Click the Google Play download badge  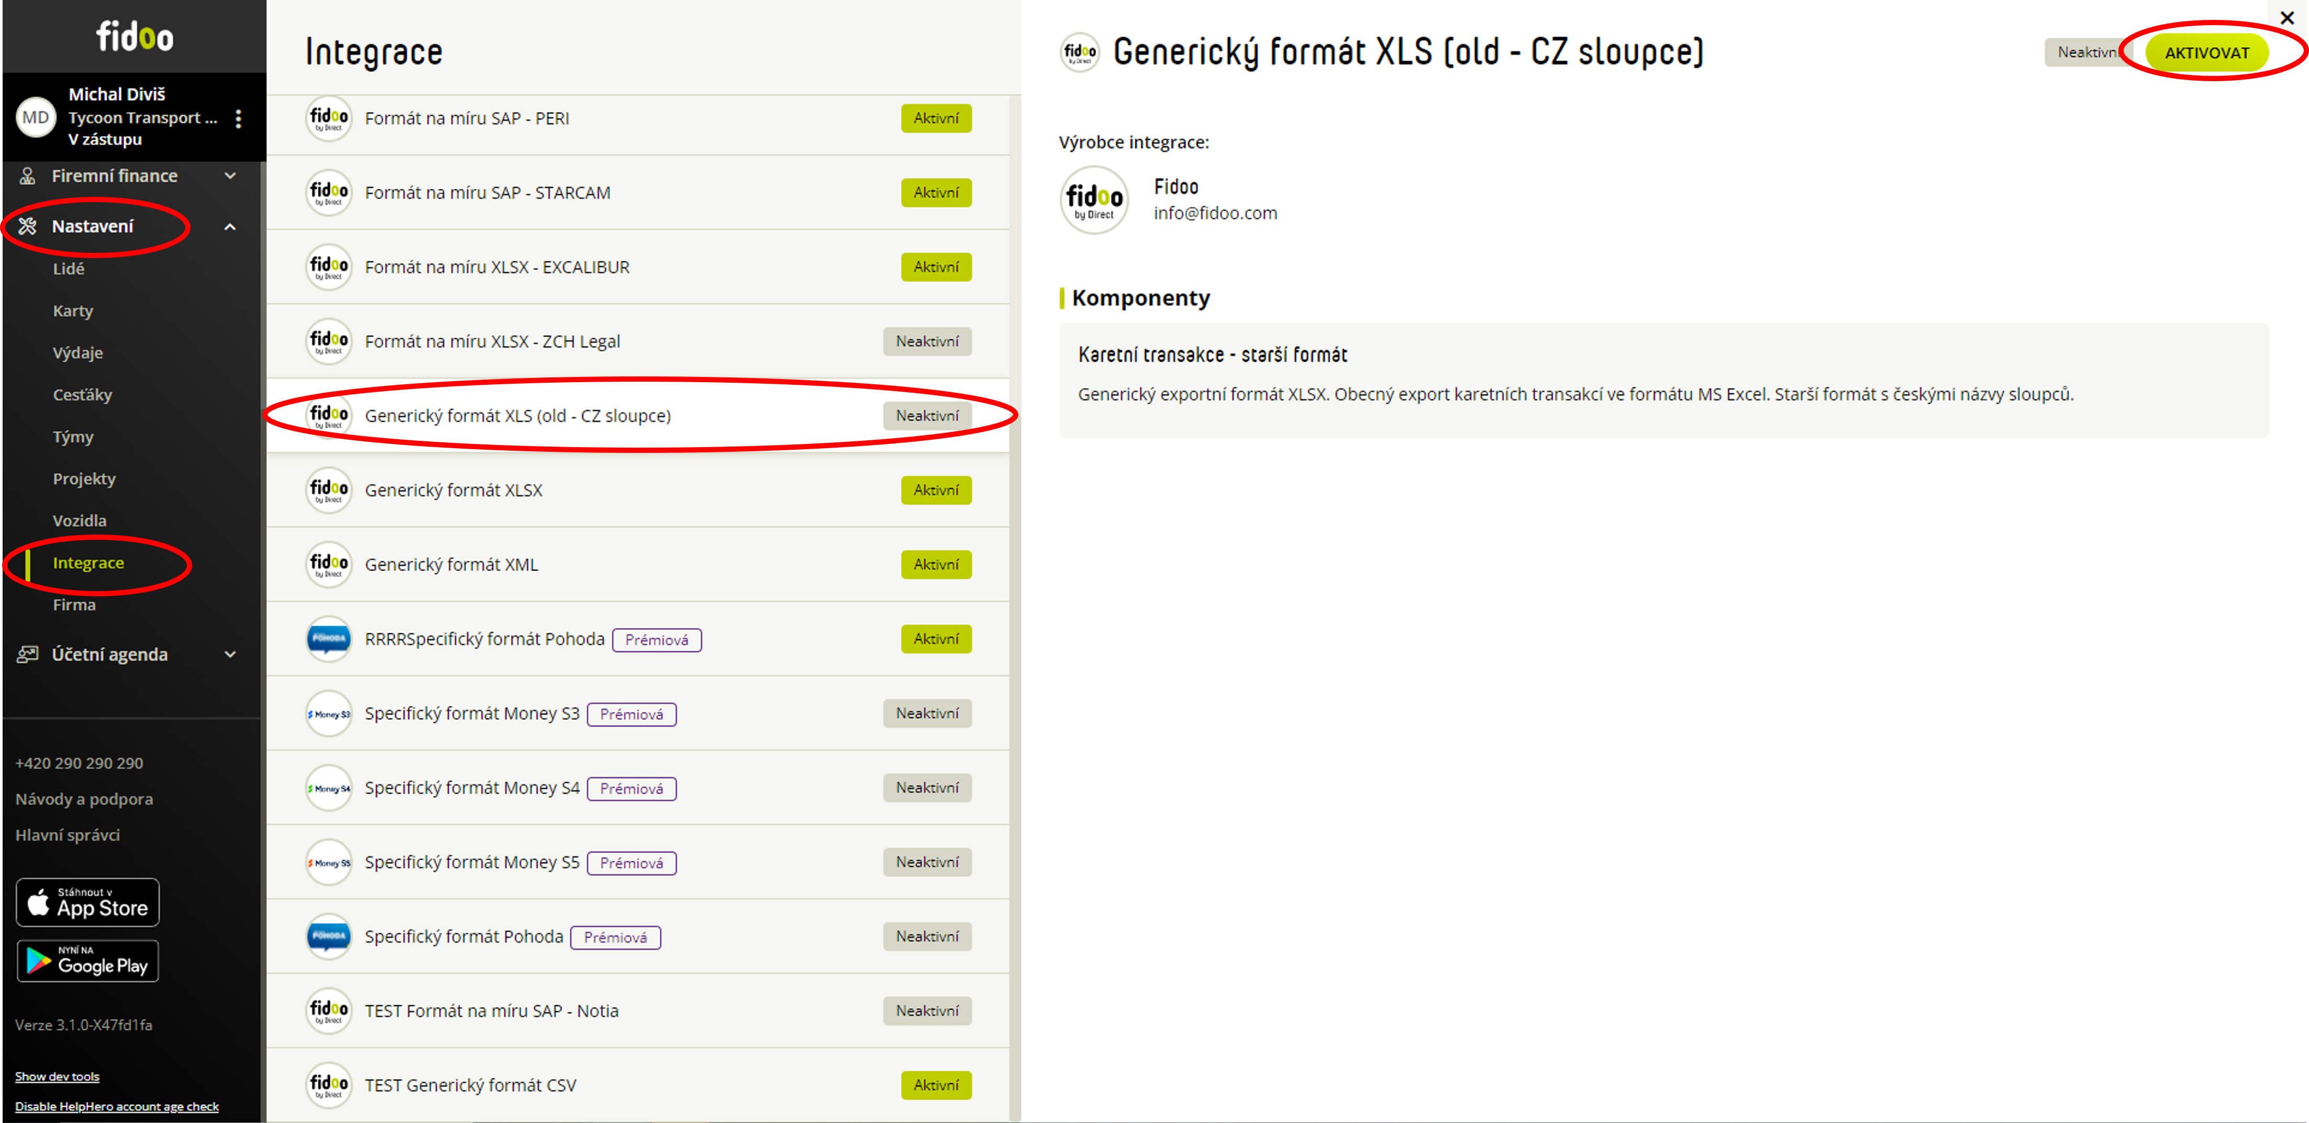88,961
